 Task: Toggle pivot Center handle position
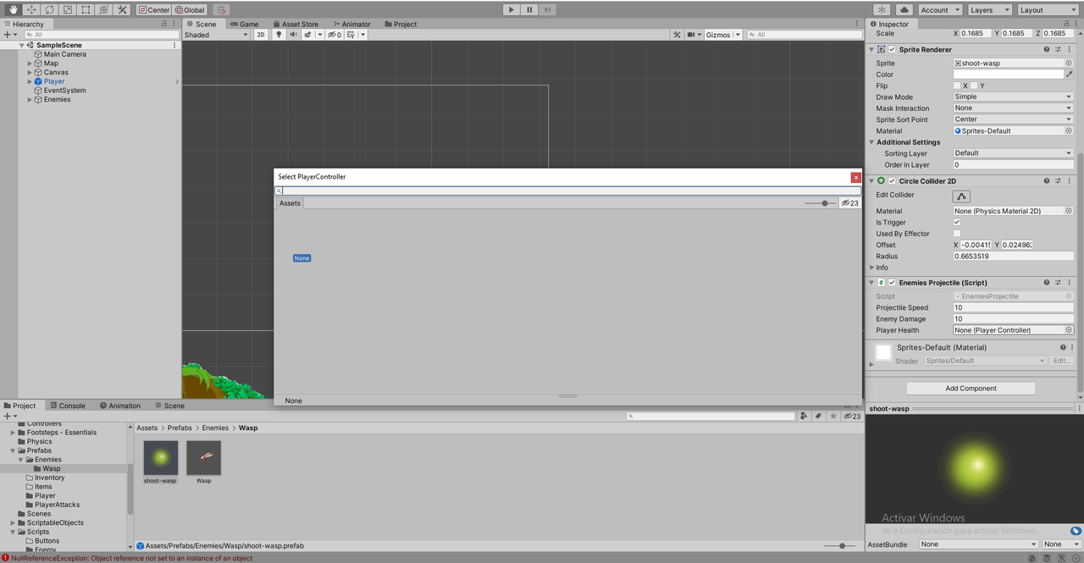(153, 10)
